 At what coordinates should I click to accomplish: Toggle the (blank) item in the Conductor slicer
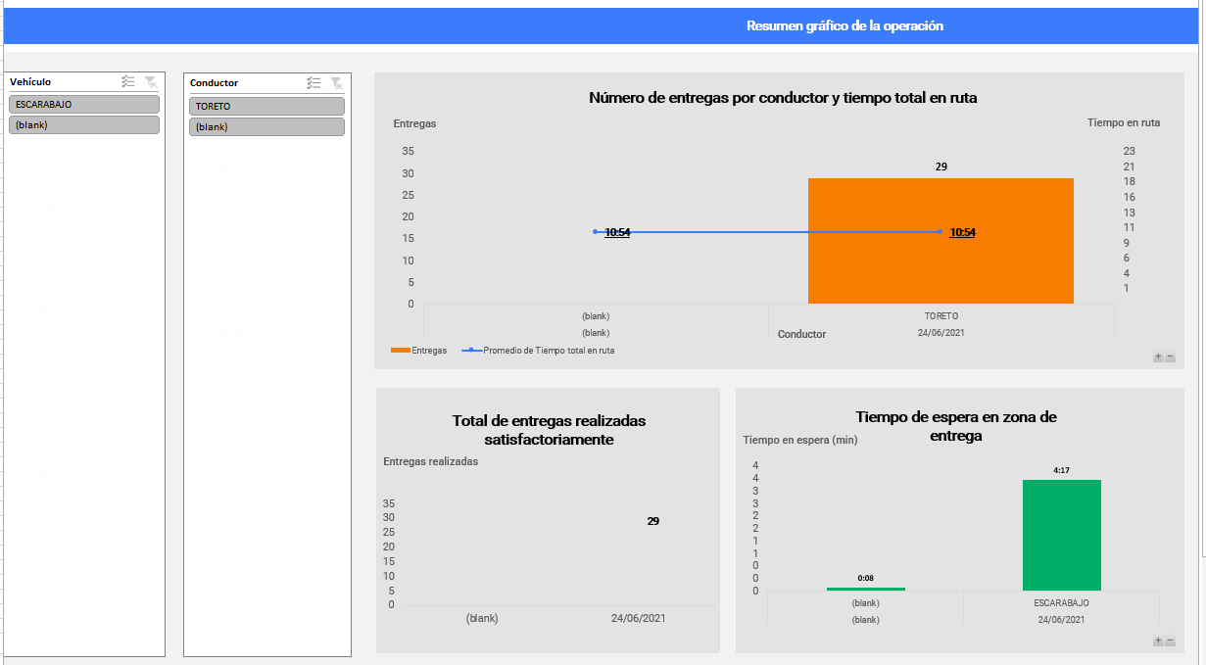click(266, 127)
